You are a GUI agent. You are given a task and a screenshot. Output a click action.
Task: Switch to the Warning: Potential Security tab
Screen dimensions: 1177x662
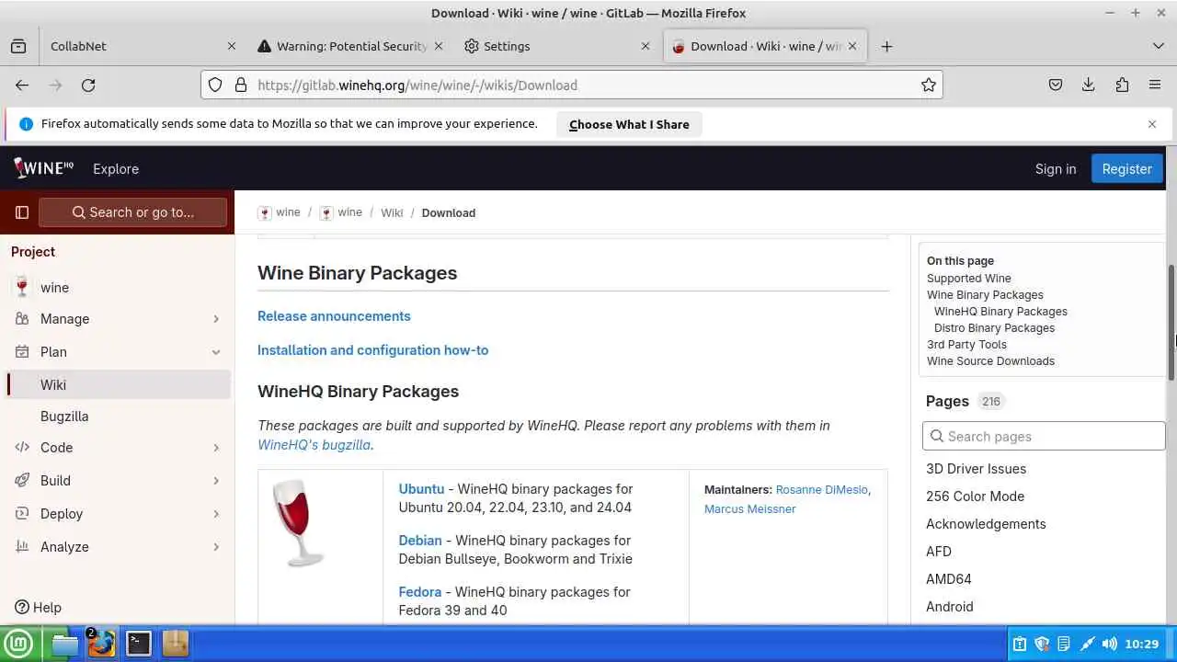[349, 46]
